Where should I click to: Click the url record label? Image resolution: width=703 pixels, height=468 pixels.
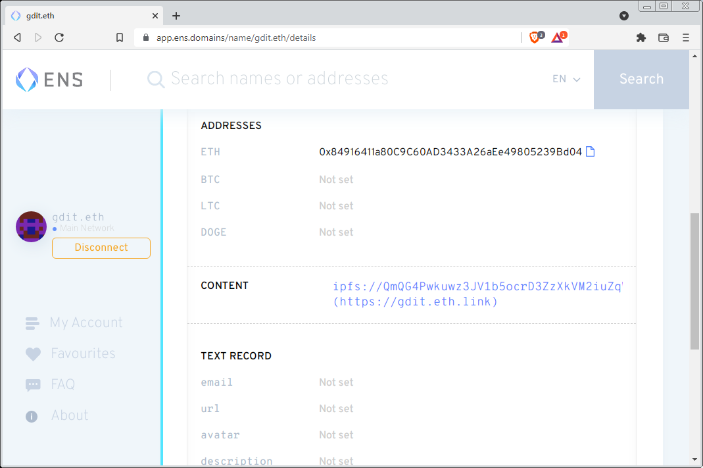(x=210, y=409)
